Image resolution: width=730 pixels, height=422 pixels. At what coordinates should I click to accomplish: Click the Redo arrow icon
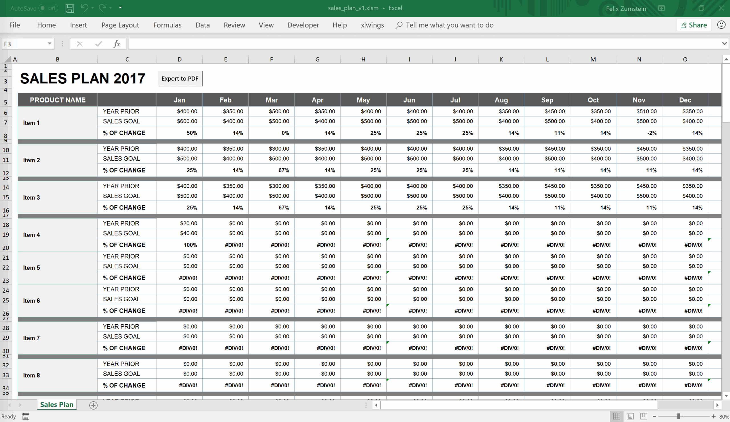102,8
